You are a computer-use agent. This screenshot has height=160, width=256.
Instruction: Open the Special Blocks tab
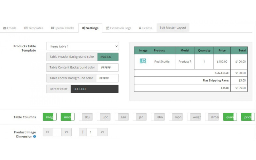62,28
